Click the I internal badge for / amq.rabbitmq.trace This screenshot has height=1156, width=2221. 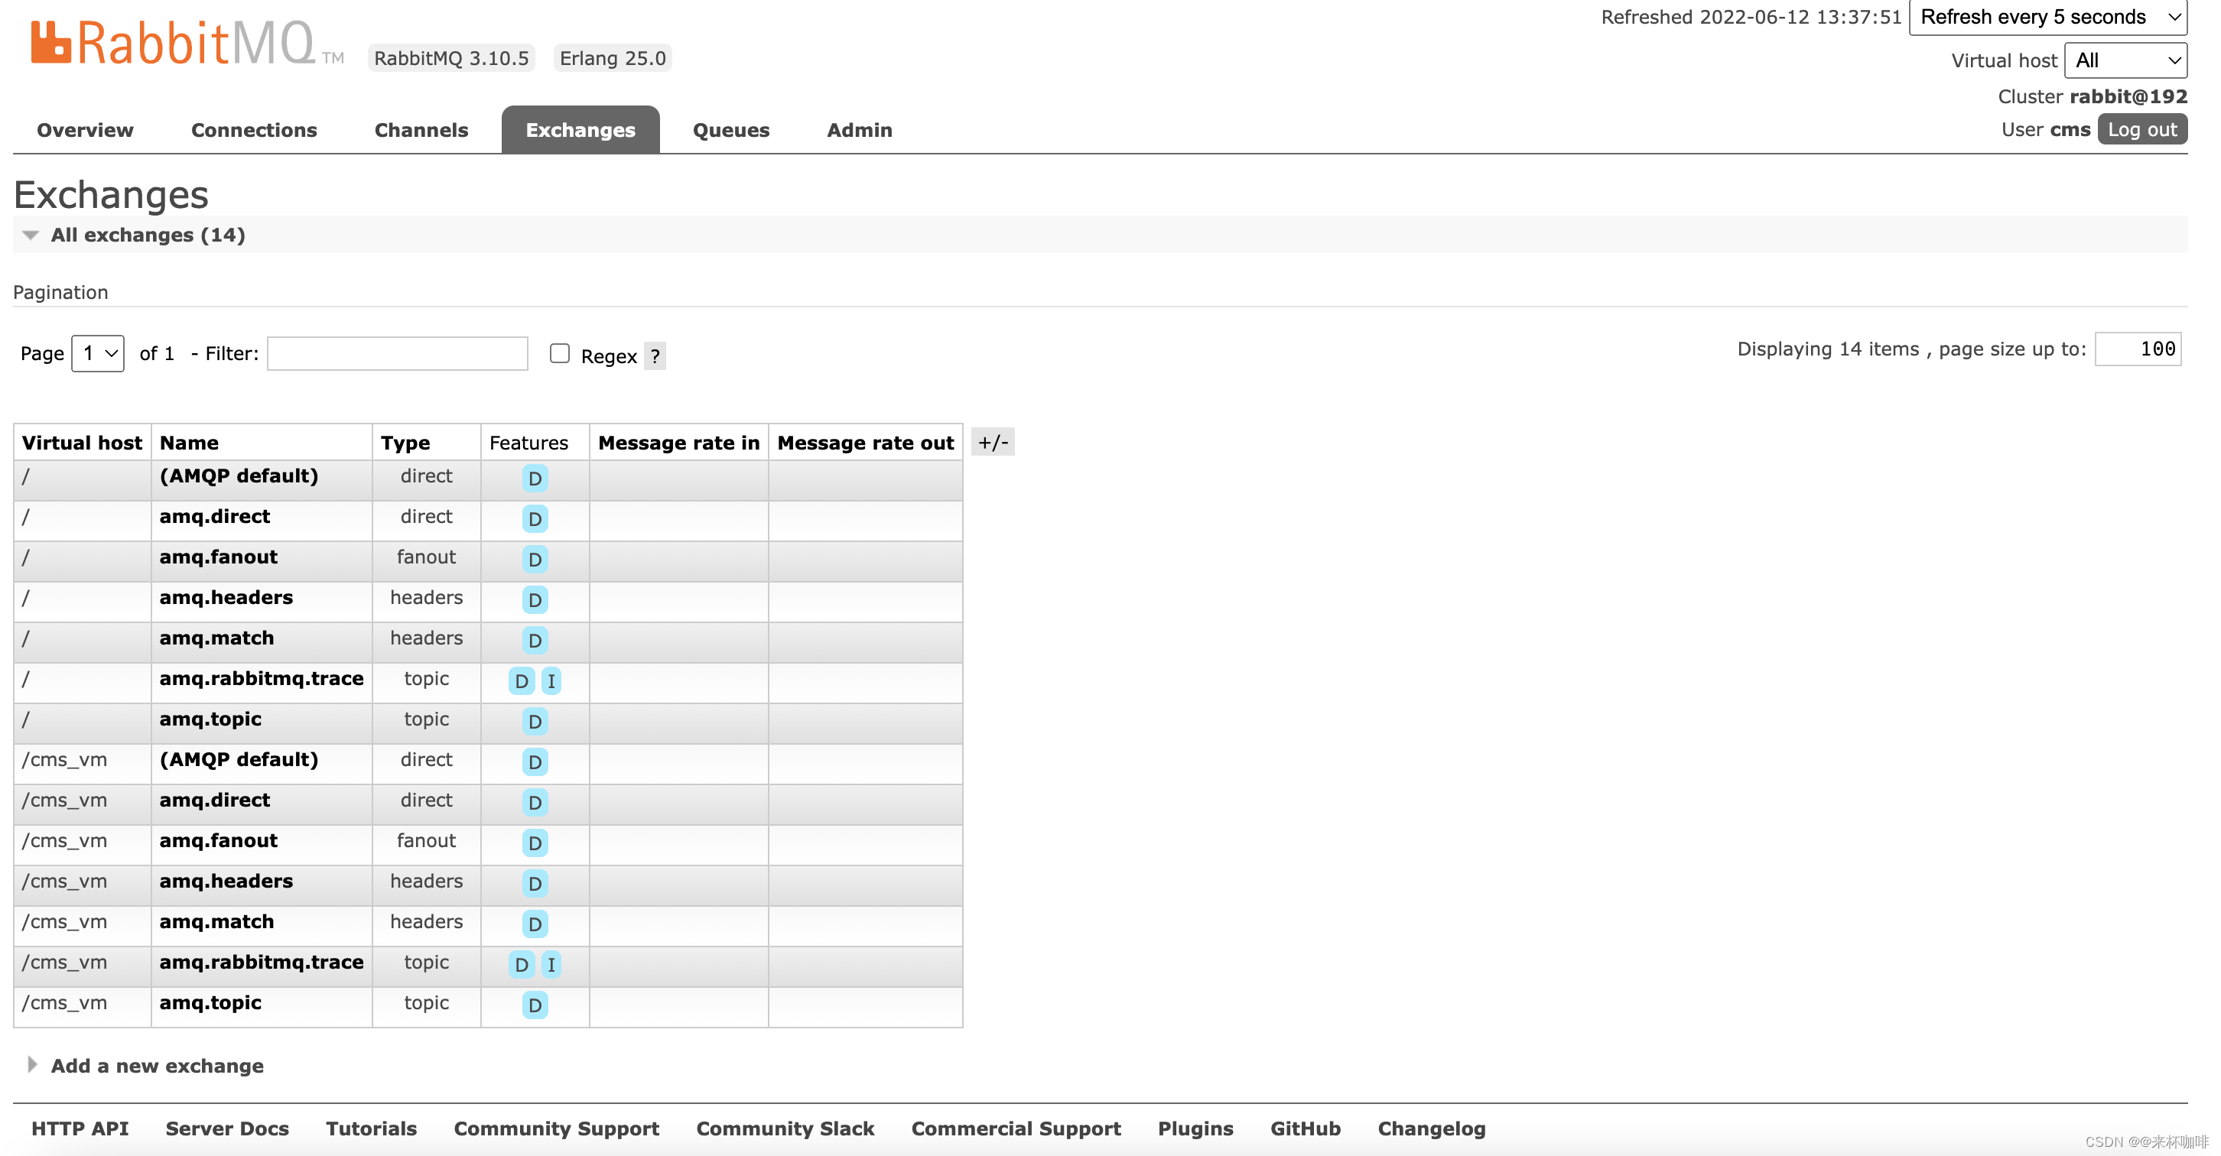(x=551, y=681)
